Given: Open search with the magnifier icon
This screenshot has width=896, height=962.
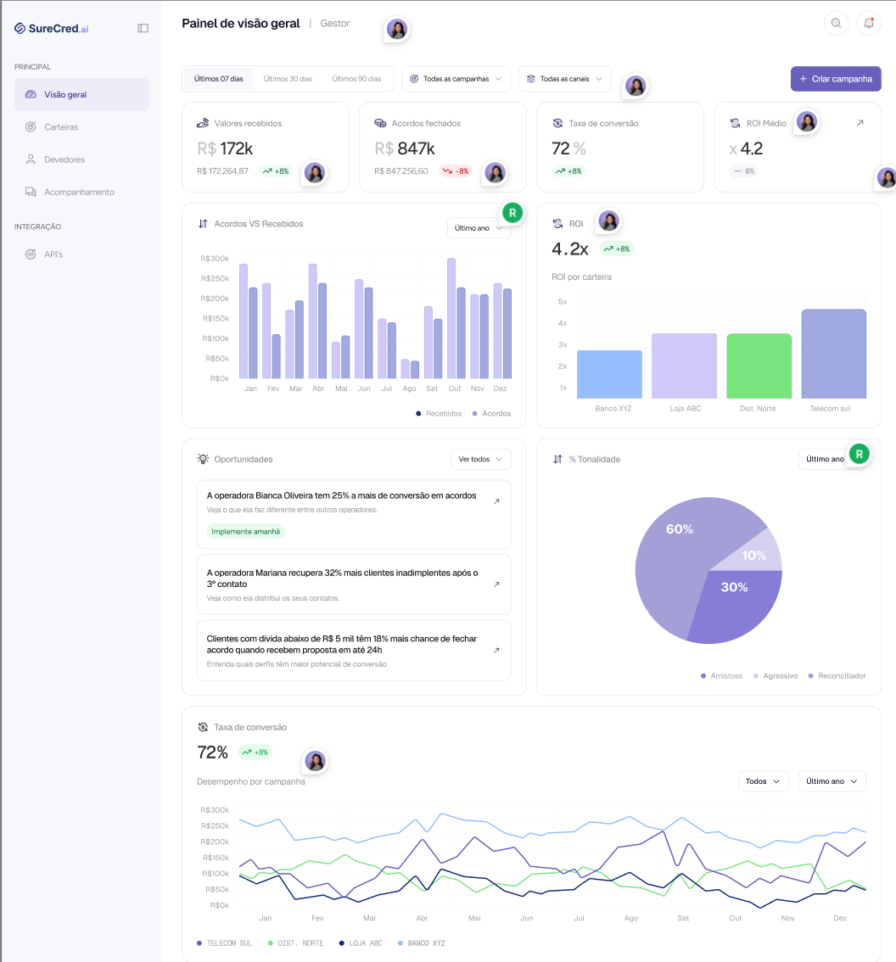Looking at the screenshot, I should pyautogui.click(x=836, y=23).
